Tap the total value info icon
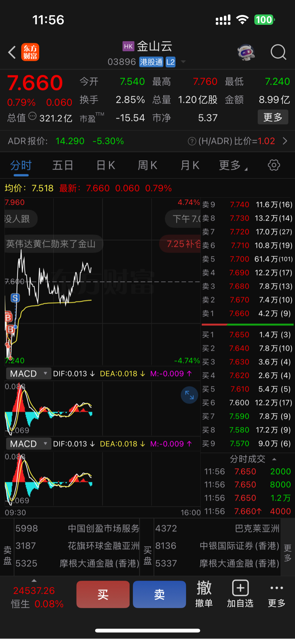This screenshot has height=639, width=295. (x=33, y=116)
